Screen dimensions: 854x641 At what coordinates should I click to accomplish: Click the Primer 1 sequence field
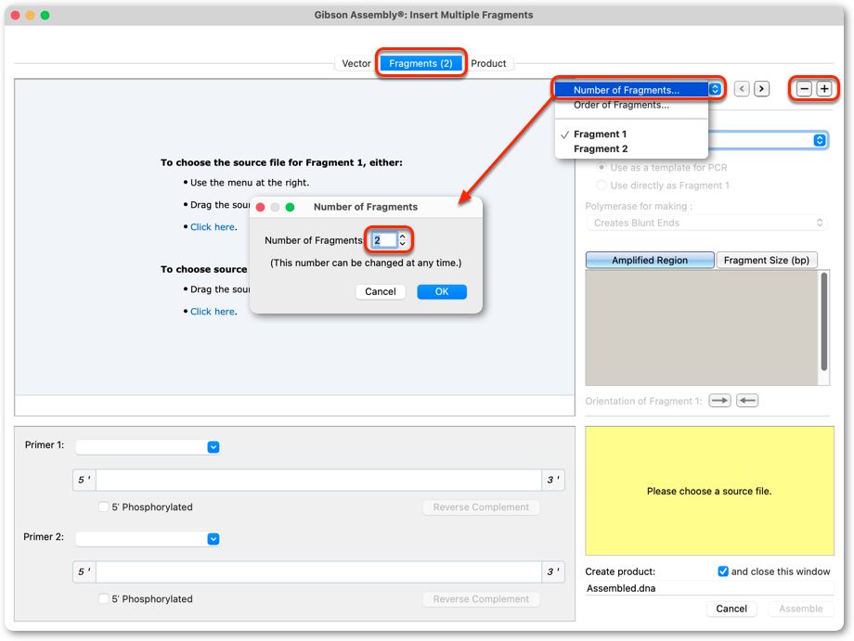coord(318,480)
